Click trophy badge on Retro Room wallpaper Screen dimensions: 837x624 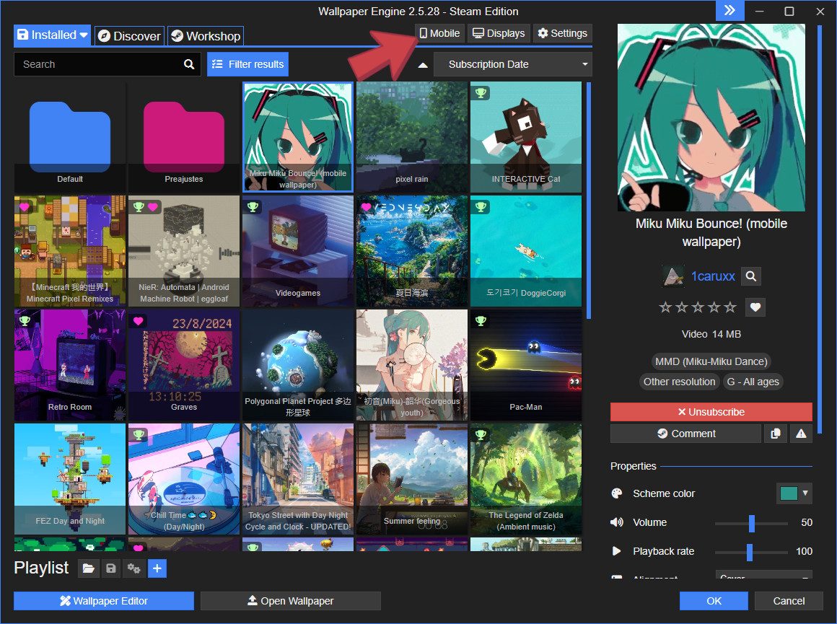[25, 321]
